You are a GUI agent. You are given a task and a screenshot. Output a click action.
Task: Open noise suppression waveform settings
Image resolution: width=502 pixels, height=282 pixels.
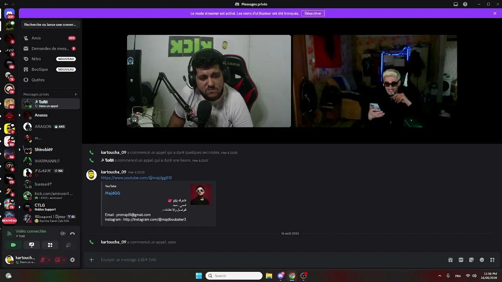63,233
